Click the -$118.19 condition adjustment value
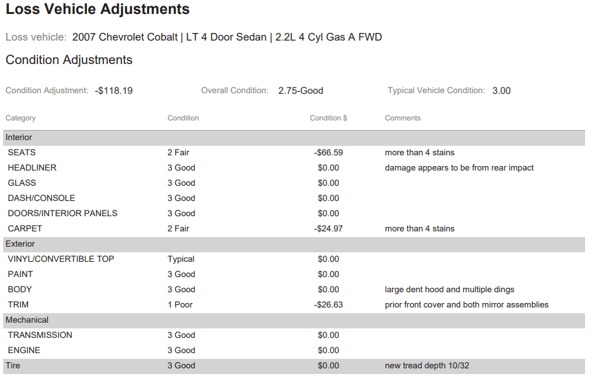 pos(114,91)
